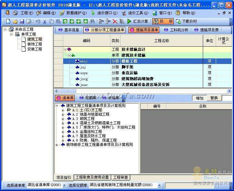
Task: Collapse the 未命名工程 tree node
Action: pyautogui.click(x=5, y=29)
